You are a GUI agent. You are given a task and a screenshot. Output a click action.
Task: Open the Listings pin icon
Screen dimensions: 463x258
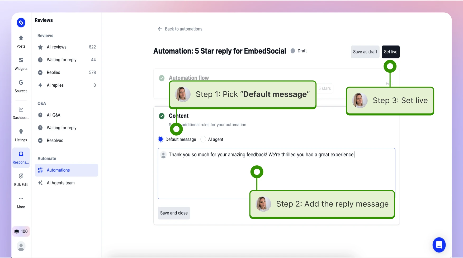21,132
